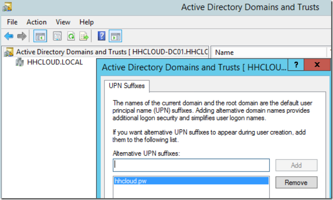Select Active Directory Domains and Trusts root node
The image size is (333, 200).
pos(106,52)
